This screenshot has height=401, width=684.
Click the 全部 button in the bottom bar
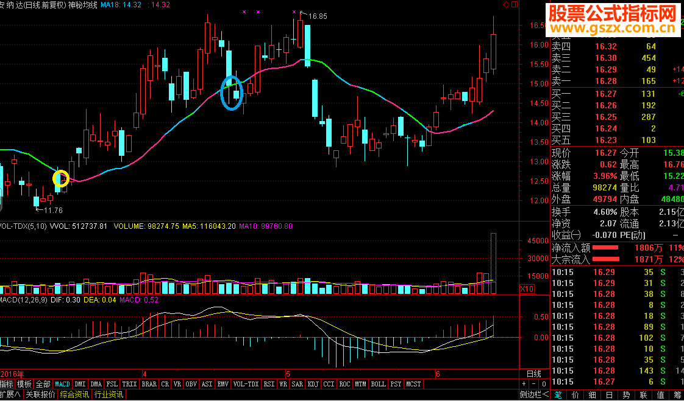43,385
